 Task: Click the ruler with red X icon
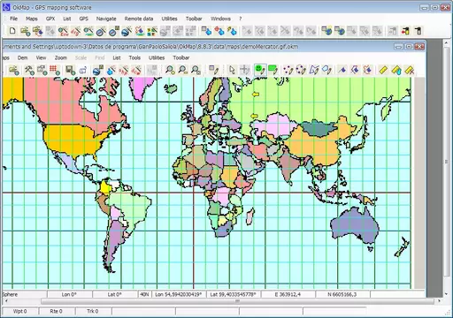pyautogui.click(x=410, y=70)
